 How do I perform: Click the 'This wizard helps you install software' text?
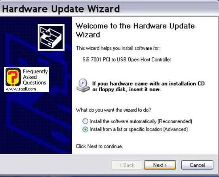[x=118, y=48]
